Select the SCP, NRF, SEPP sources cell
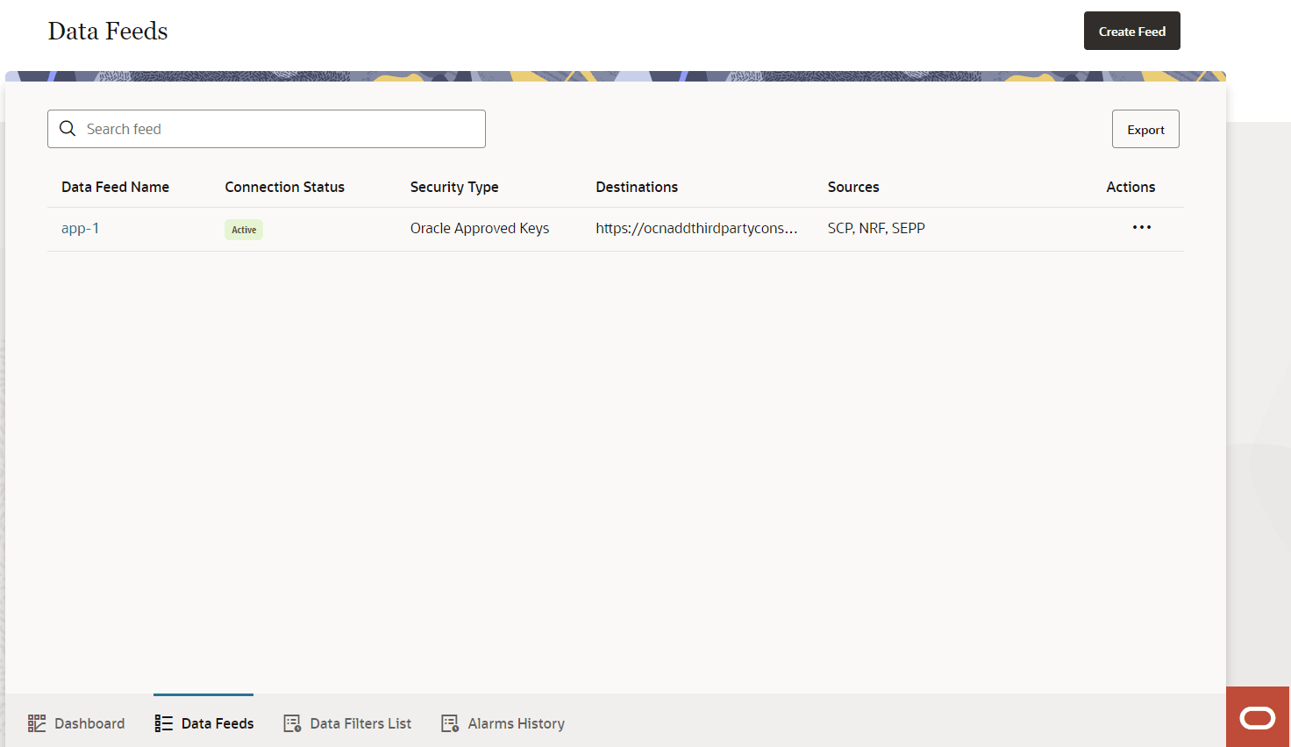This screenshot has width=1291, height=747. [x=876, y=228]
